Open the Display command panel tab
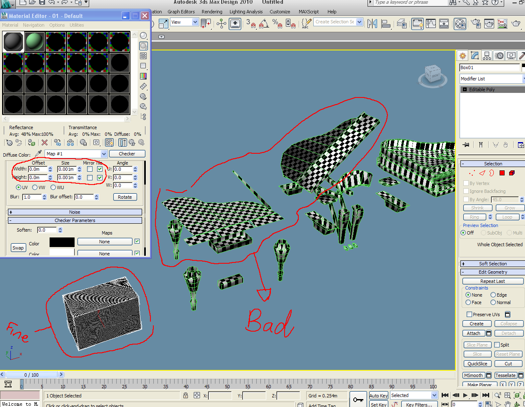 tap(511, 55)
